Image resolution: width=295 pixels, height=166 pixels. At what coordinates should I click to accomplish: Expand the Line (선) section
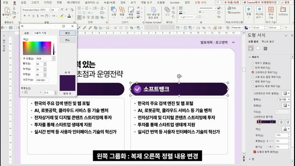pos(250,159)
